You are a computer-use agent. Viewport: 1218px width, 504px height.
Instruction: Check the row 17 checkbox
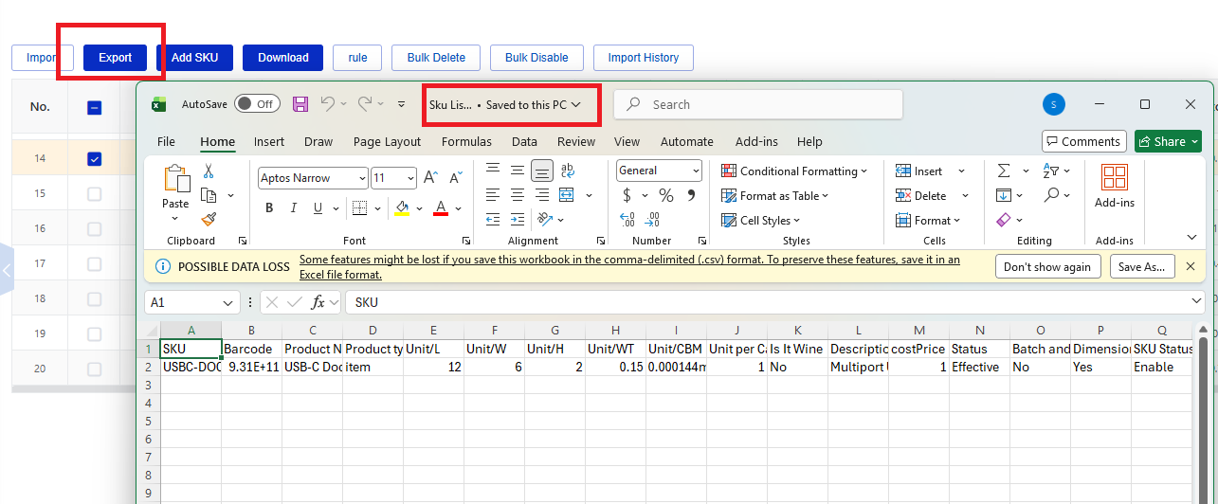click(x=94, y=263)
